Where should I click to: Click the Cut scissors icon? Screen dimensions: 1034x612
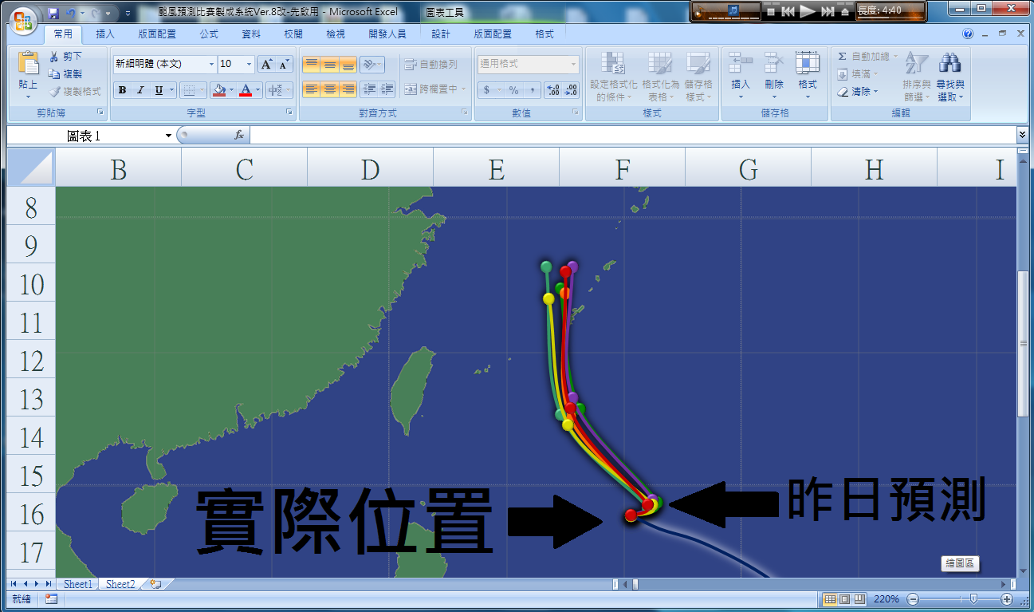click(54, 57)
